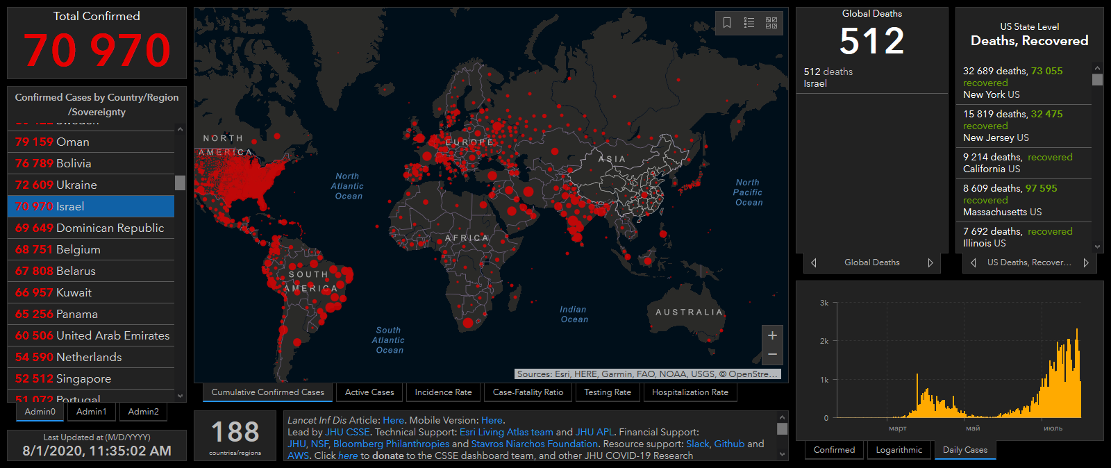
Task: Open the AWS link
Action: pos(298,456)
